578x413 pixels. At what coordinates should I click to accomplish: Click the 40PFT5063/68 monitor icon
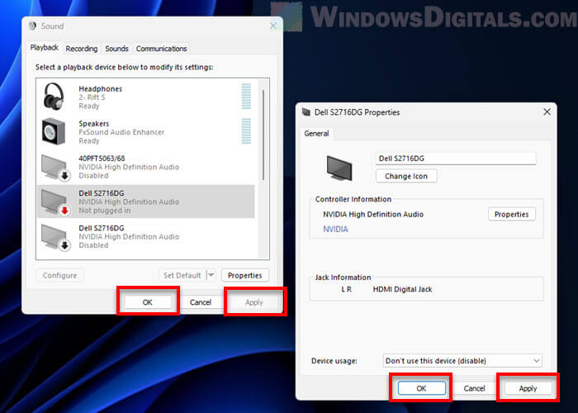coord(55,168)
